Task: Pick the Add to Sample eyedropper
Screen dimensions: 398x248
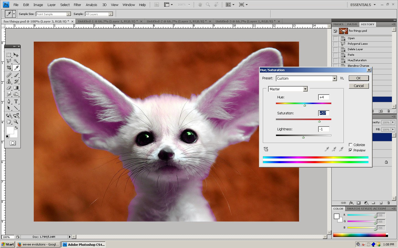Action: coord(334,149)
